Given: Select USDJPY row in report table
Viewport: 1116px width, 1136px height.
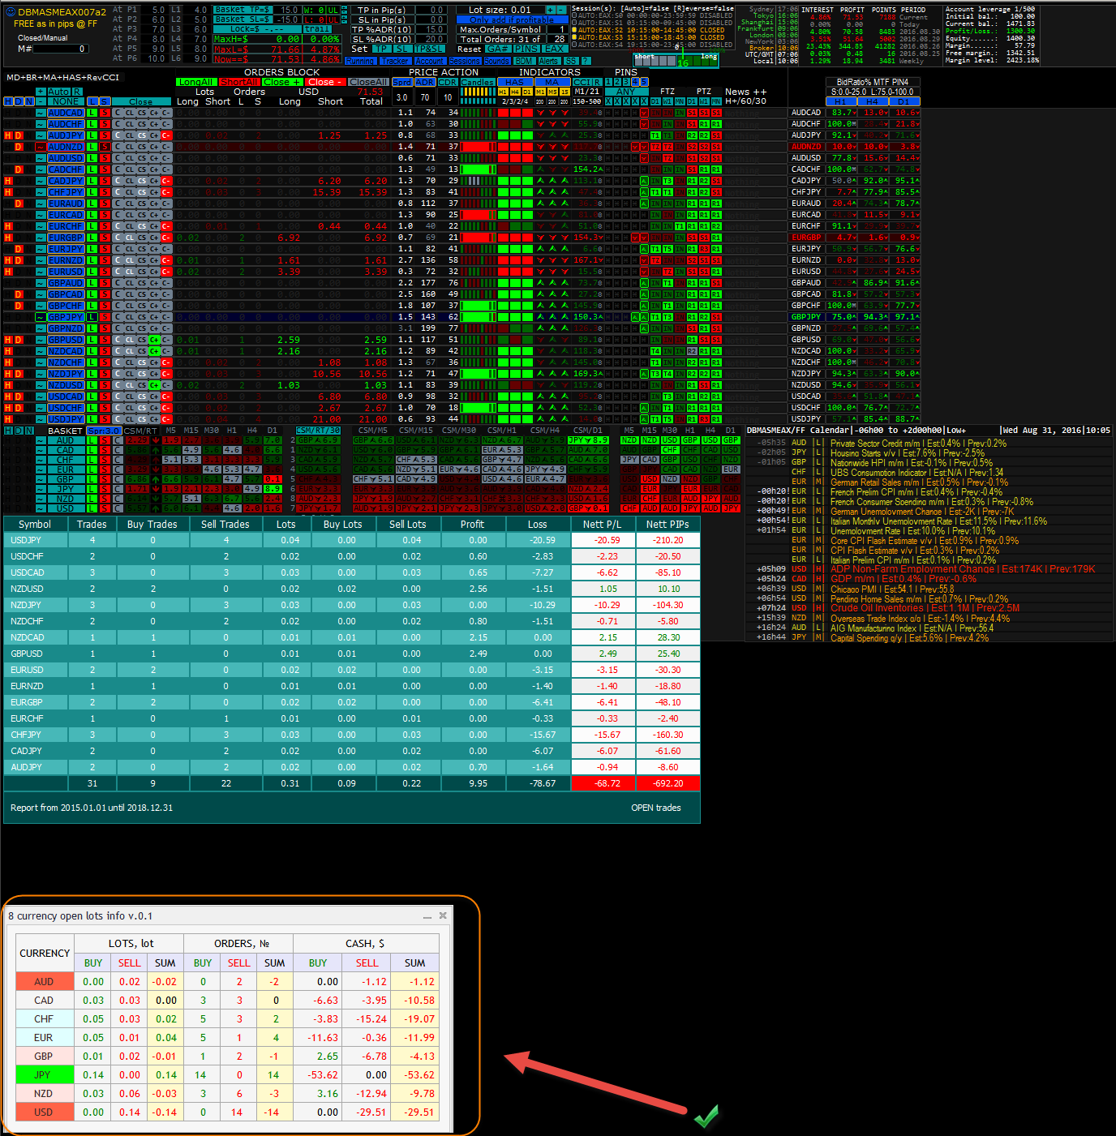Looking at the screenshot, I should (352, 540).
